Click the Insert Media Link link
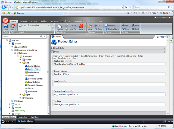The image size is (174, 129). [71, 56]
